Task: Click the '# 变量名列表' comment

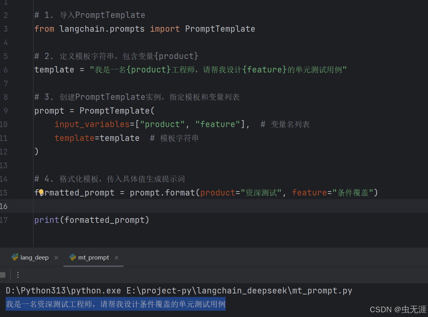Action: (x=285, y=124)
